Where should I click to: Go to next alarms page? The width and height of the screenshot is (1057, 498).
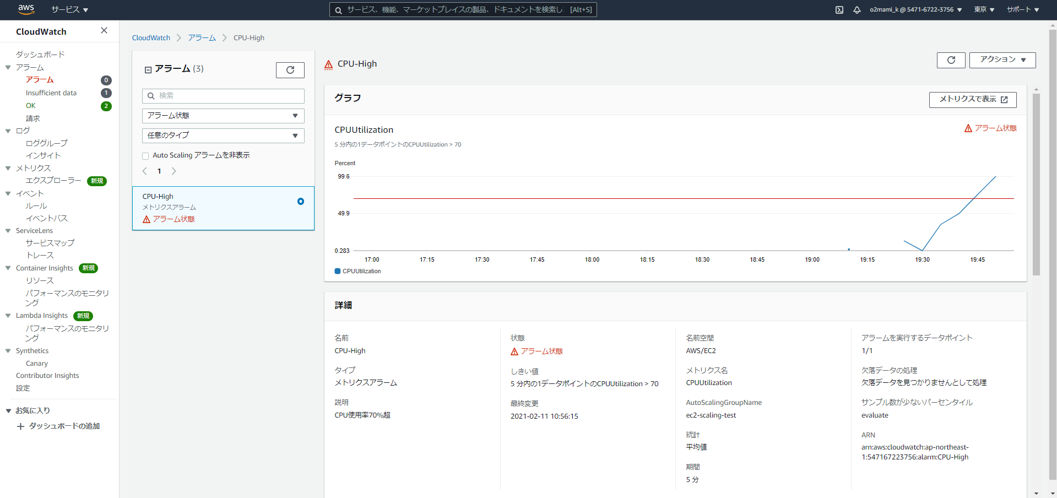tap(174, 171)
